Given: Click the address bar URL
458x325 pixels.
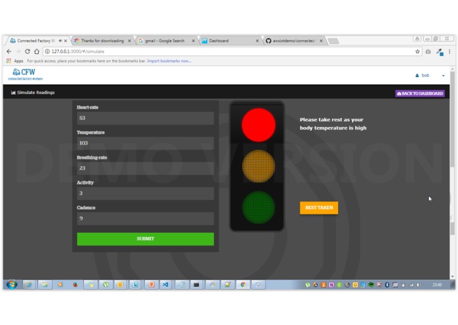Looking at the screenshot, I should click(78, 51).
